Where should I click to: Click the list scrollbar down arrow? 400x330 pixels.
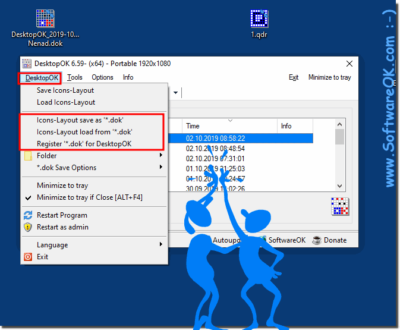pos(339,186)
